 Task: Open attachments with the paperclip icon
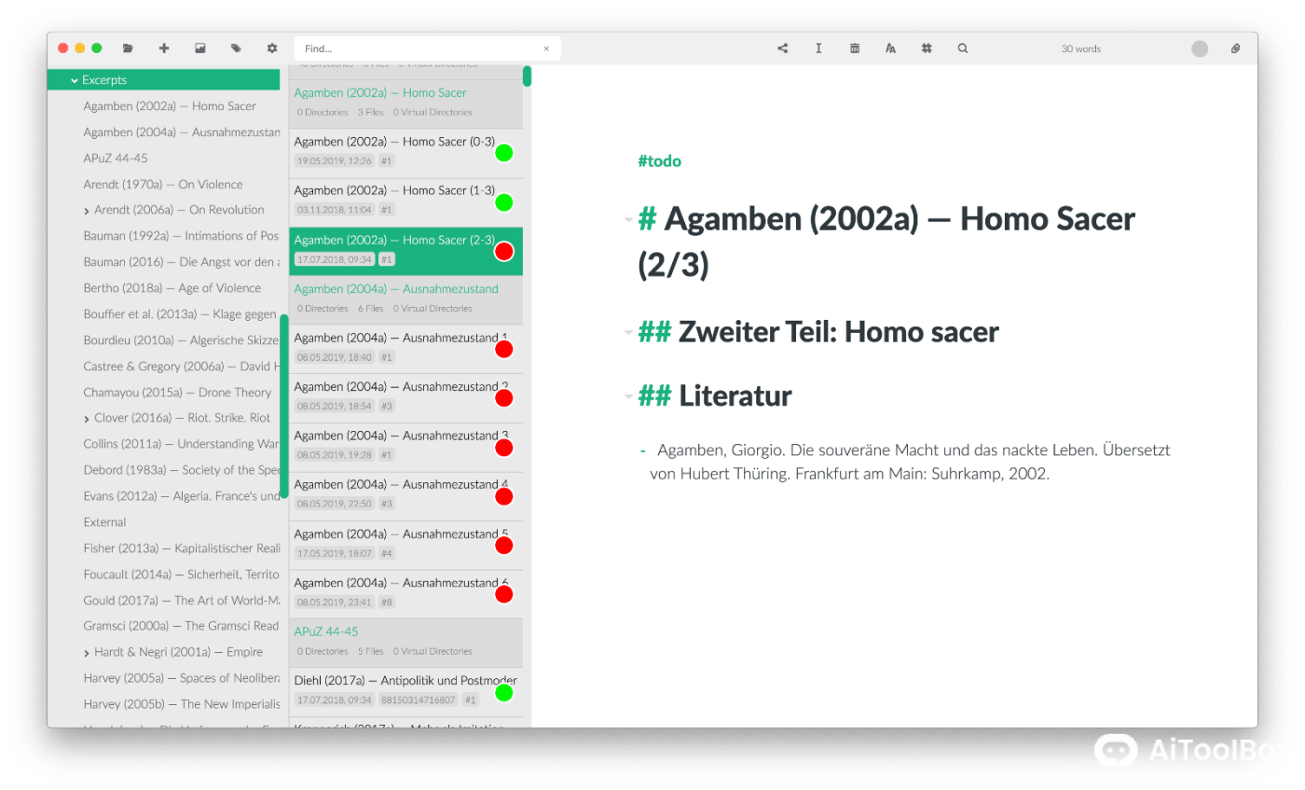[x=1235, y=49]
